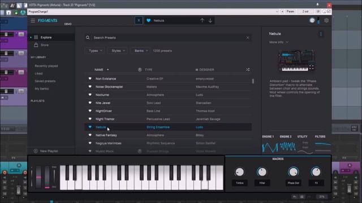
Task: Open Param button in plugin window
Action: tap(290, 11)
